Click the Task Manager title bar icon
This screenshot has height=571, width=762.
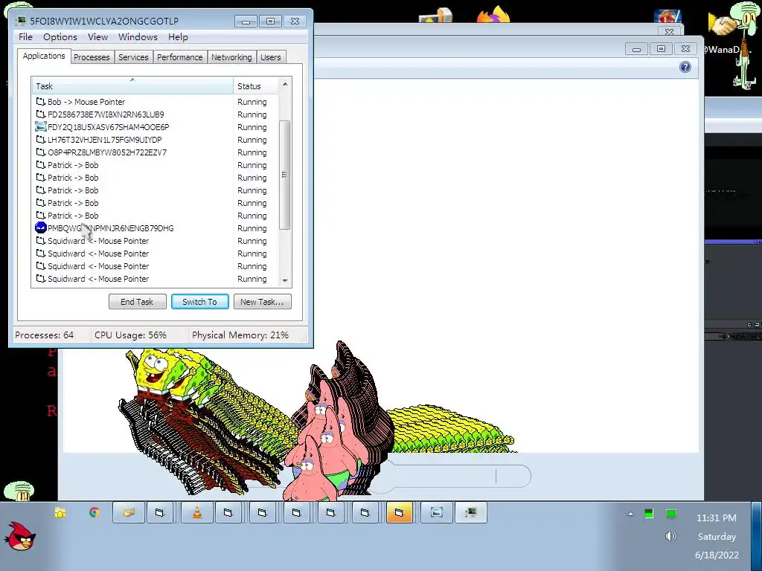click(x=21, y=21)
